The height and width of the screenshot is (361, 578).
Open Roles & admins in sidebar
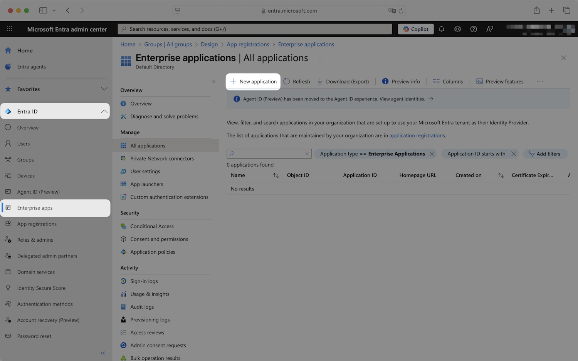coord(35,240)
